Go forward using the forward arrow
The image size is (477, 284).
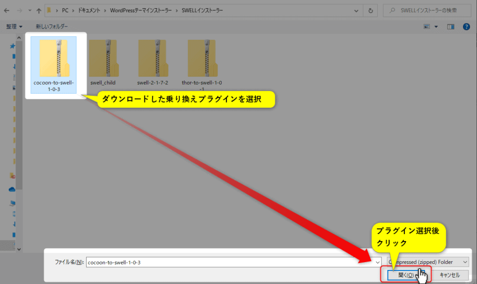click(x=20, y=11)
